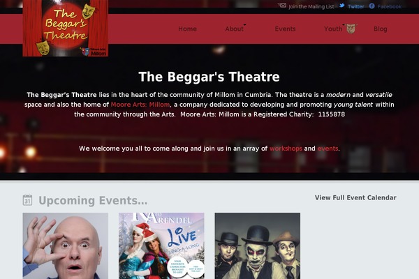Click the red events link in text

coord(328,149)
